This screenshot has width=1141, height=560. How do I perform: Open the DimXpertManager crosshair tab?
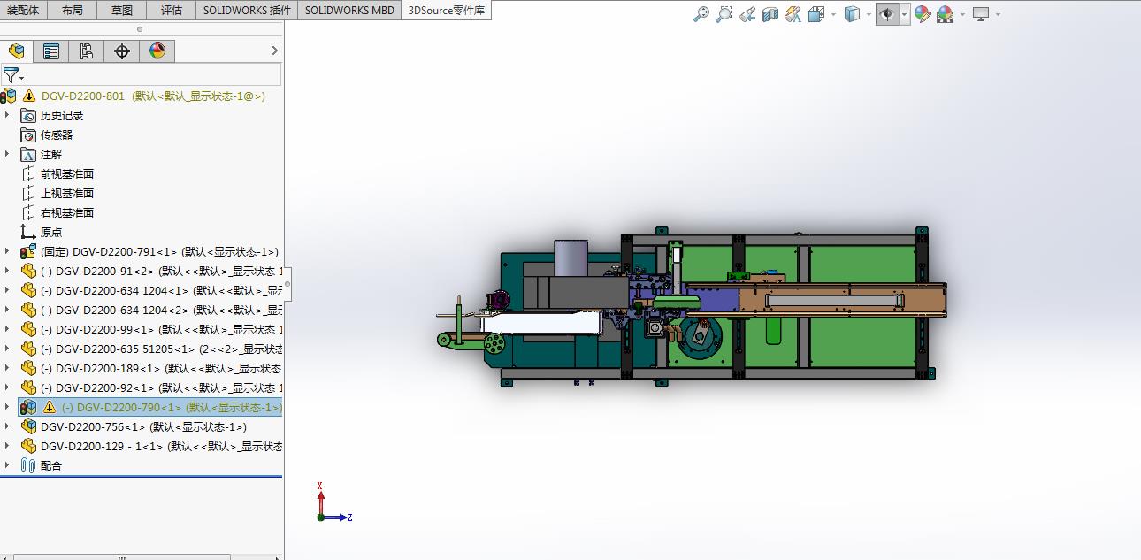point(122,51)
